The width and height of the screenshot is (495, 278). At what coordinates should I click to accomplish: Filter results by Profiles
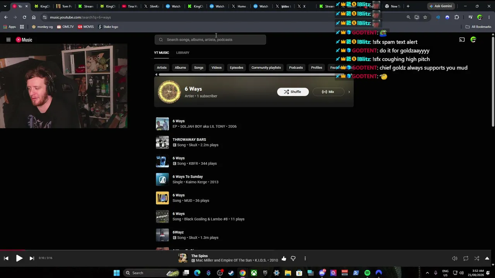316,68
